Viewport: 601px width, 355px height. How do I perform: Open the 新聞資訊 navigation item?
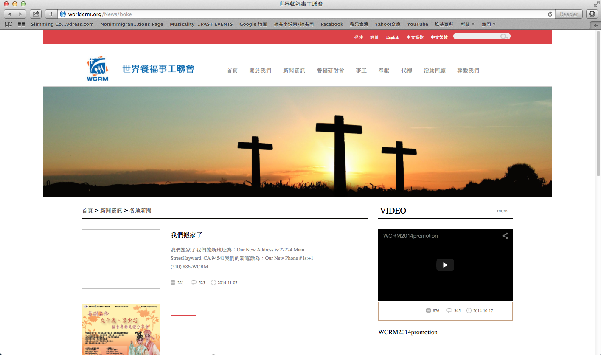point(294,70)
